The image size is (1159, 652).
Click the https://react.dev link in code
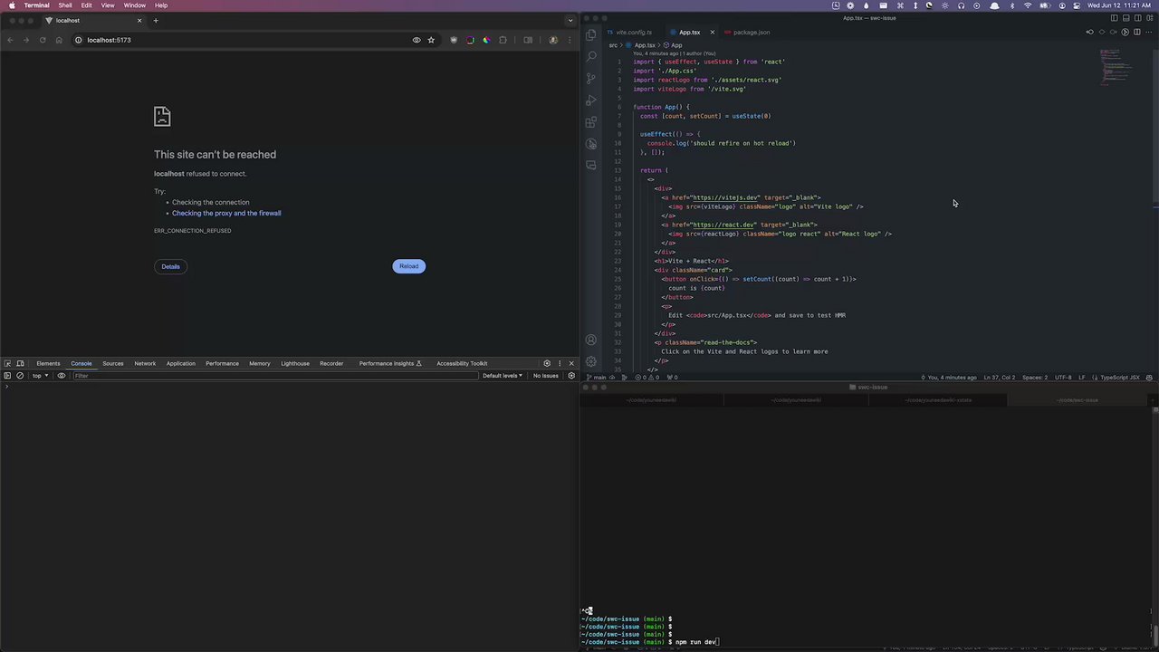click(x=724, y=225)
